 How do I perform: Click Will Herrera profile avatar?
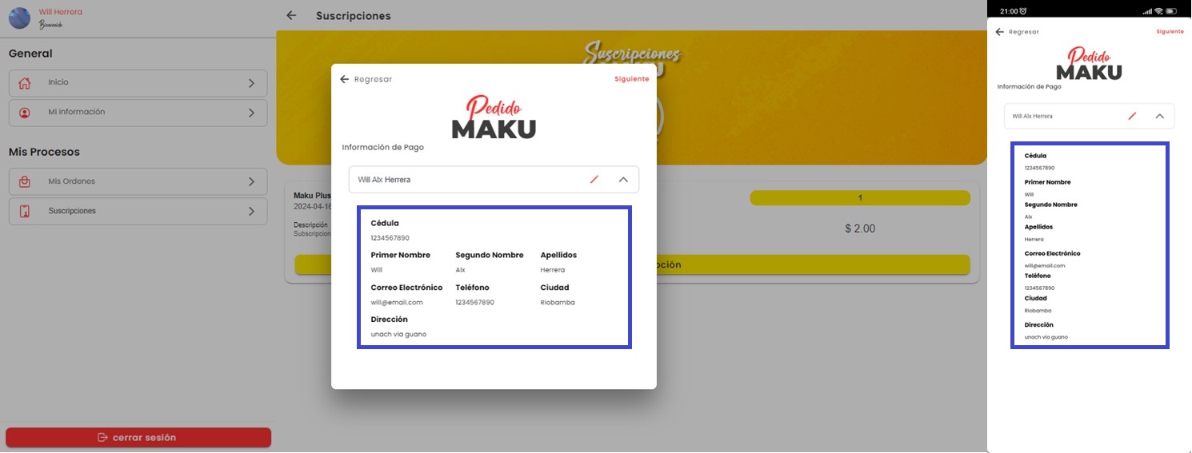click(19, 18)
